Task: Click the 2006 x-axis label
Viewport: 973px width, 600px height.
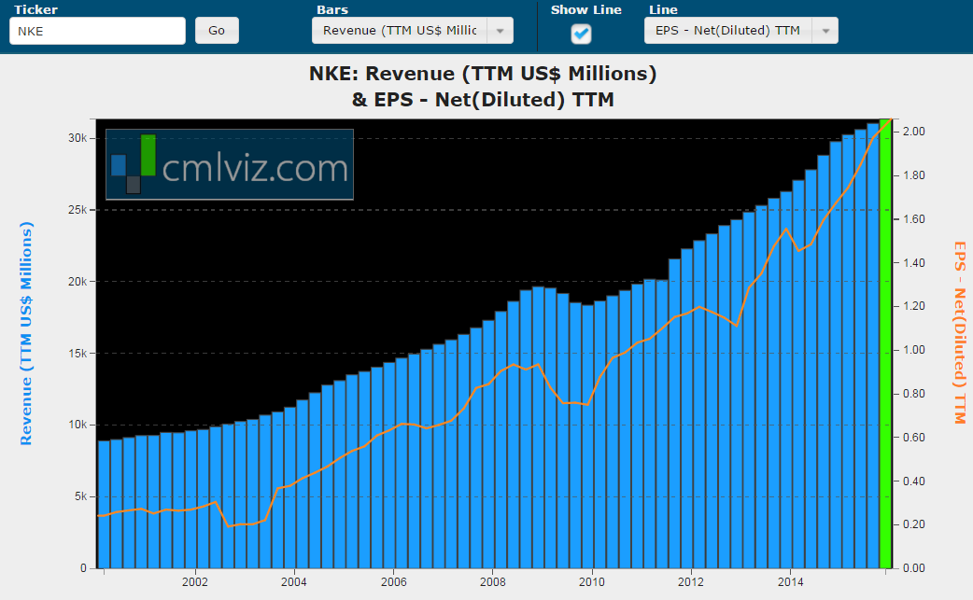Action: click(x=393, y=582)
